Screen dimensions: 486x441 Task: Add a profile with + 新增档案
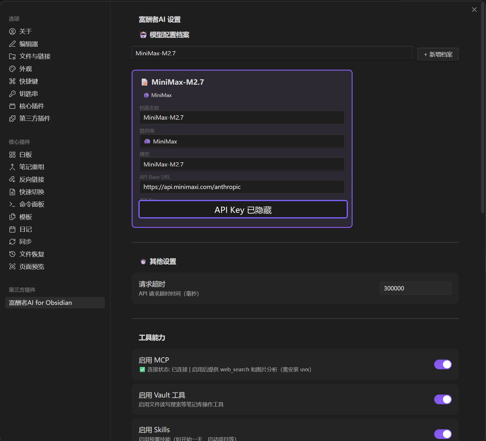coord(438,54)
